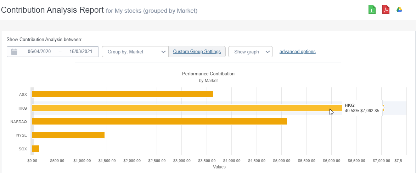Image resolution: width=416 pixels, height=173 pixels.
Task: Open the advanced options link
Action: pos(297,52)
